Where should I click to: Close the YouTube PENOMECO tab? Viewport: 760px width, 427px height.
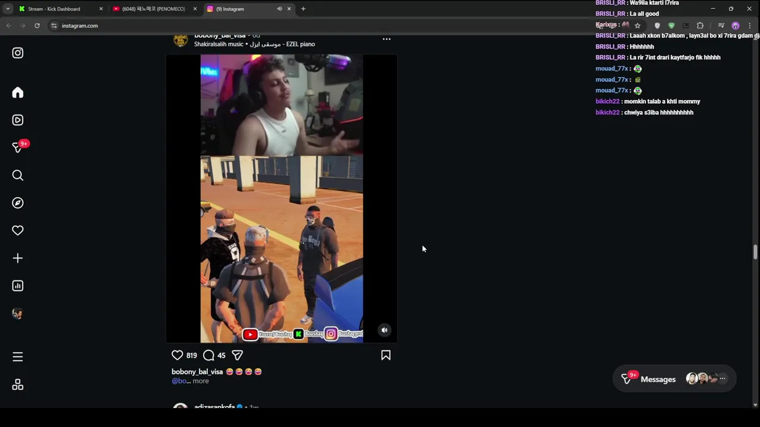point(195,9)
